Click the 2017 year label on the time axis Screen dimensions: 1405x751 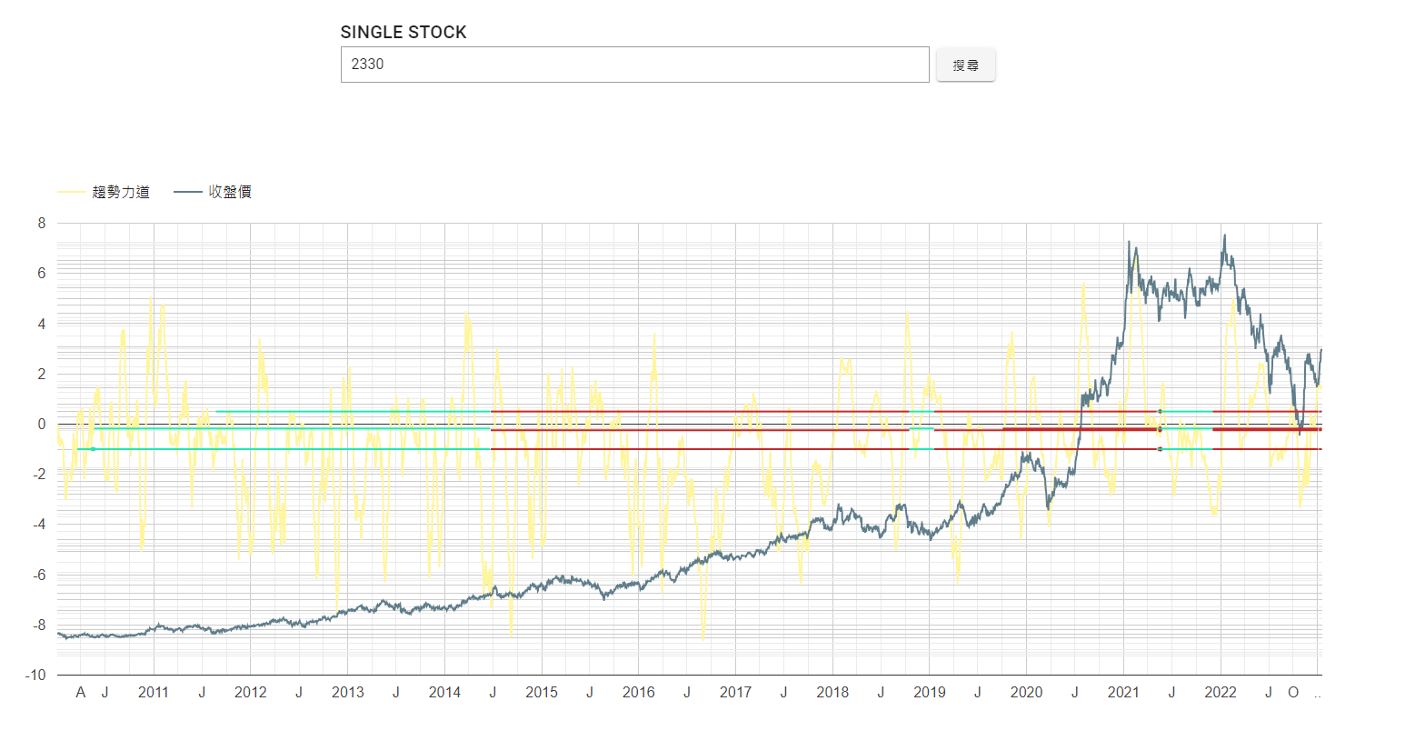[735, 693]
